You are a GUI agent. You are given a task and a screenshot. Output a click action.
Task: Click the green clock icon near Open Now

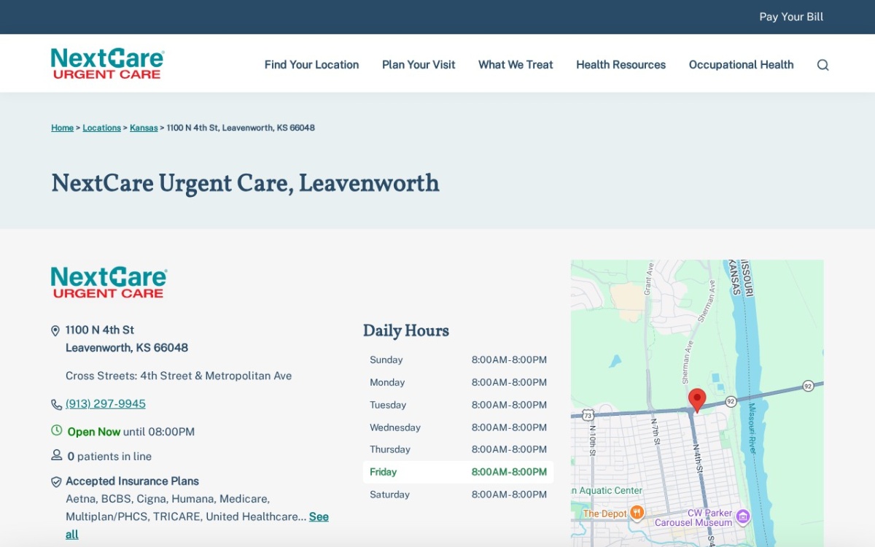pyautogui.click(x=56, y=431)
